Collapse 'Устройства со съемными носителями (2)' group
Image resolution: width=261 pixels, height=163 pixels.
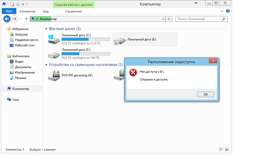point(46,65)
